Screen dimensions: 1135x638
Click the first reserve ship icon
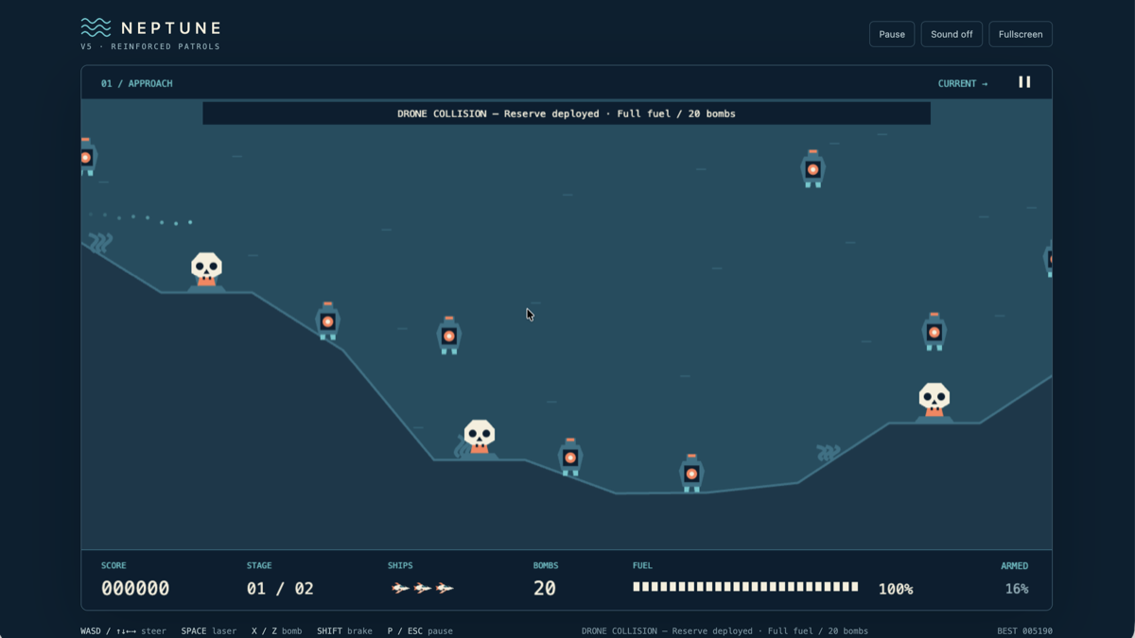point(401,588)
